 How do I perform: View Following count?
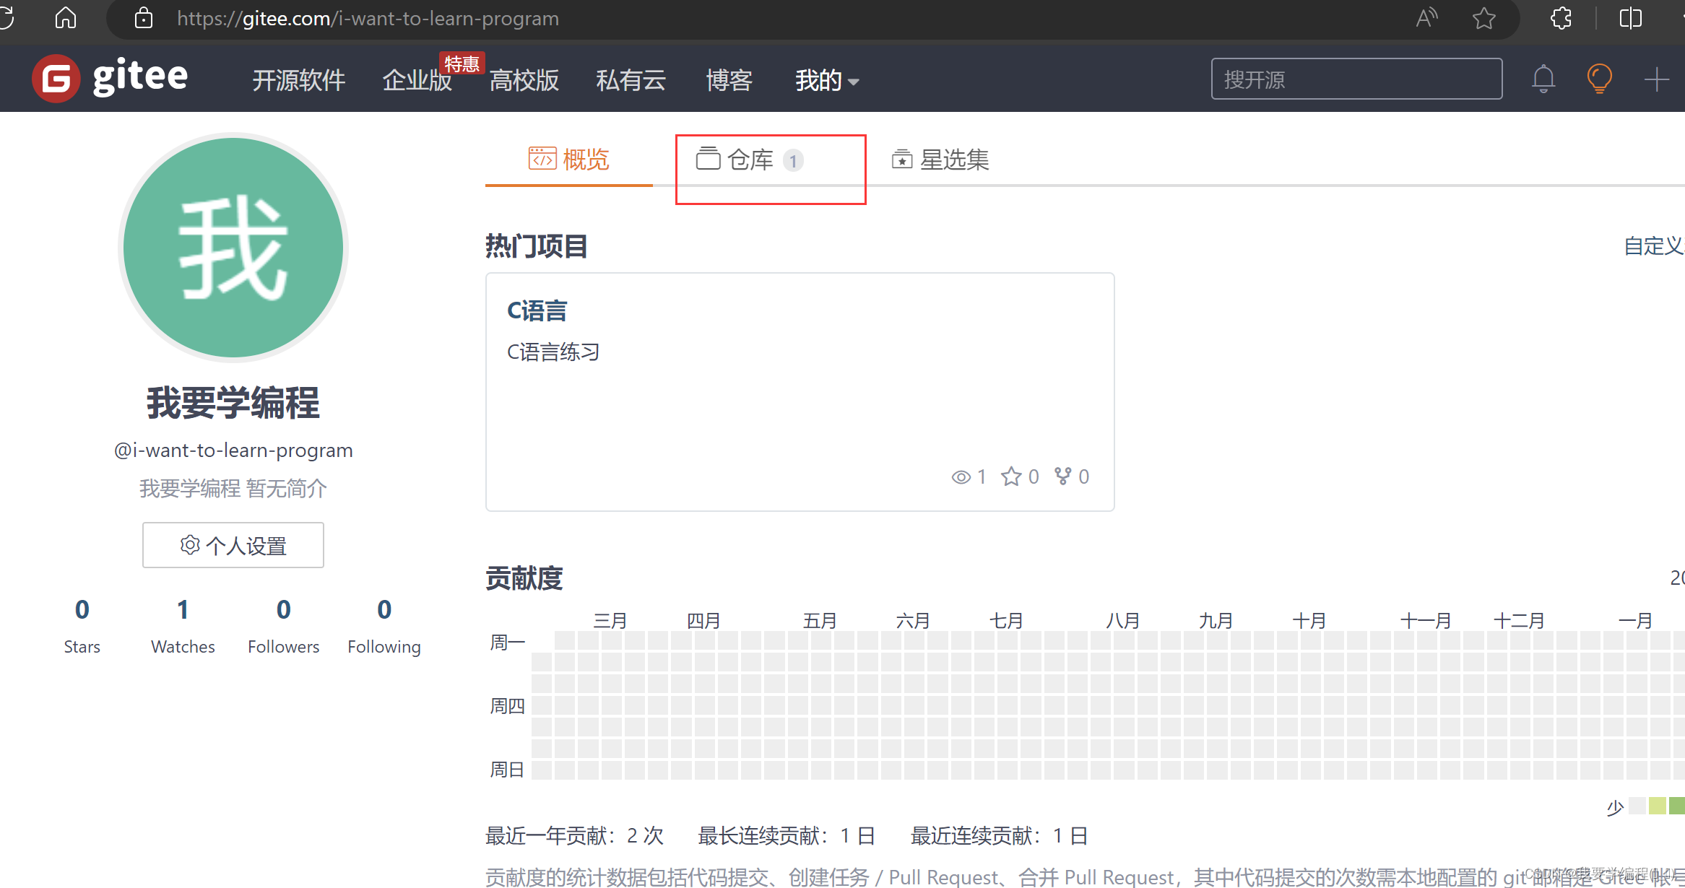[x=384, y=626]
